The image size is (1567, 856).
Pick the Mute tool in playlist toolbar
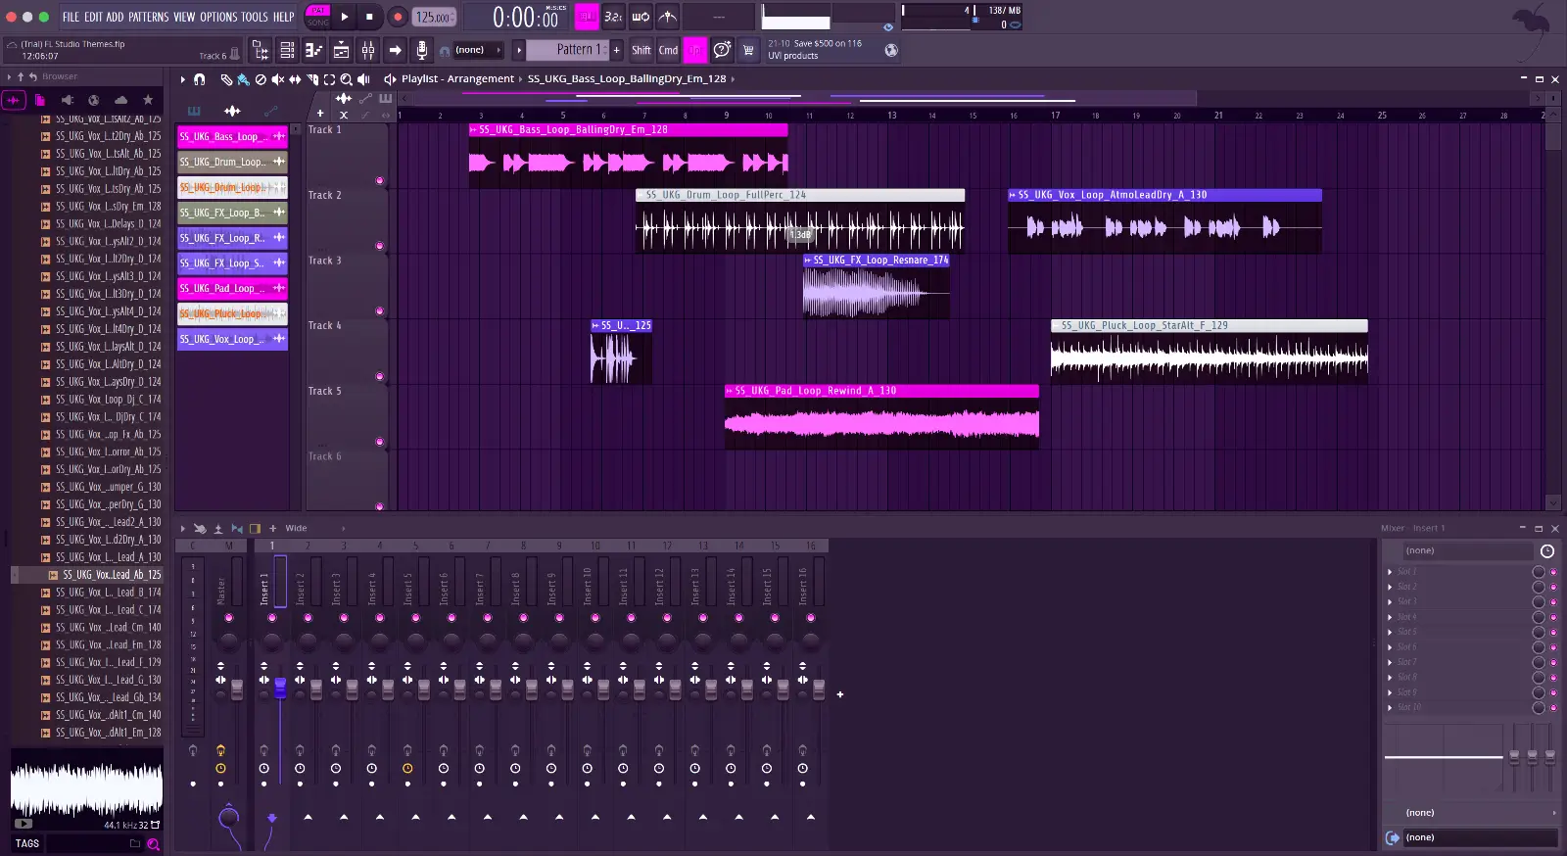pyautogui.click(x=277, y=79)
